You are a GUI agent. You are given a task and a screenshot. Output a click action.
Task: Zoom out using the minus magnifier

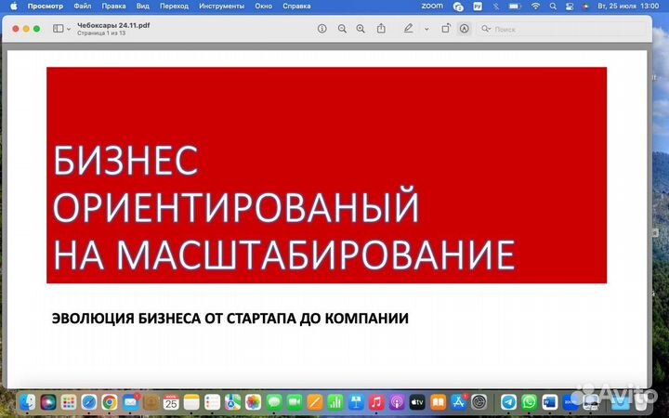(x=342, y=29)
